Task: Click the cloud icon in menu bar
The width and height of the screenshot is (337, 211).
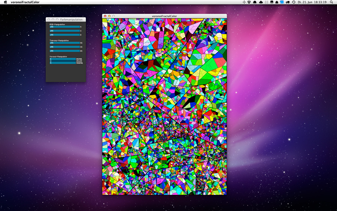Action: 261,2
